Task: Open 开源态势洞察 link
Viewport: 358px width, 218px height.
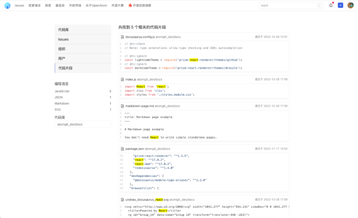Action: coord(142,6)
